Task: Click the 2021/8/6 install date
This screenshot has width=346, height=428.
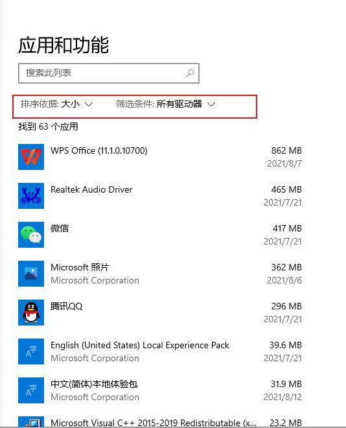Action: coord(284,280)
